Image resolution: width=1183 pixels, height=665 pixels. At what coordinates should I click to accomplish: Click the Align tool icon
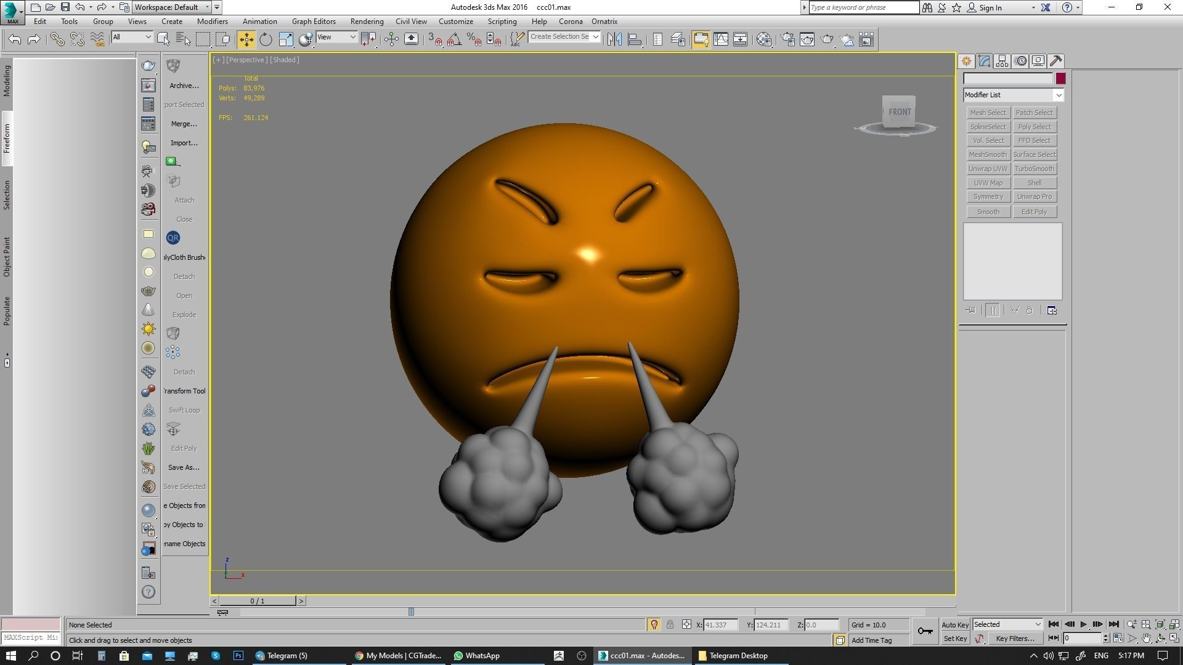pyautogui.click(x=635, y=39)
